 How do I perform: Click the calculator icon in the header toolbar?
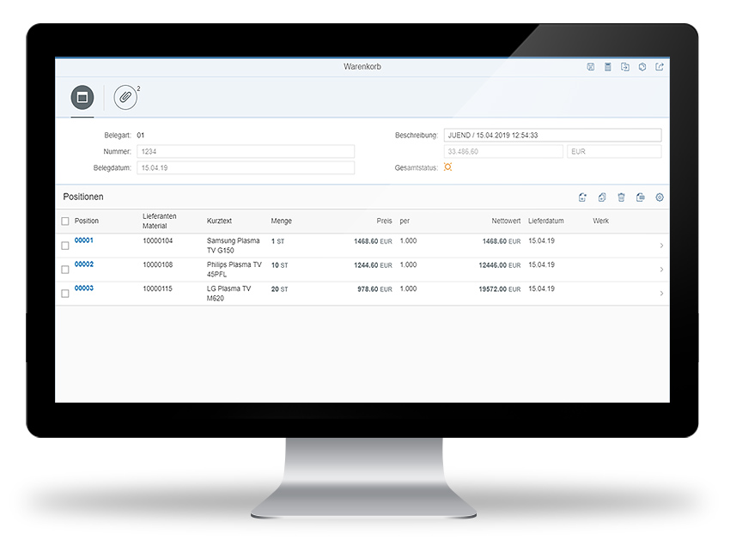607,67
